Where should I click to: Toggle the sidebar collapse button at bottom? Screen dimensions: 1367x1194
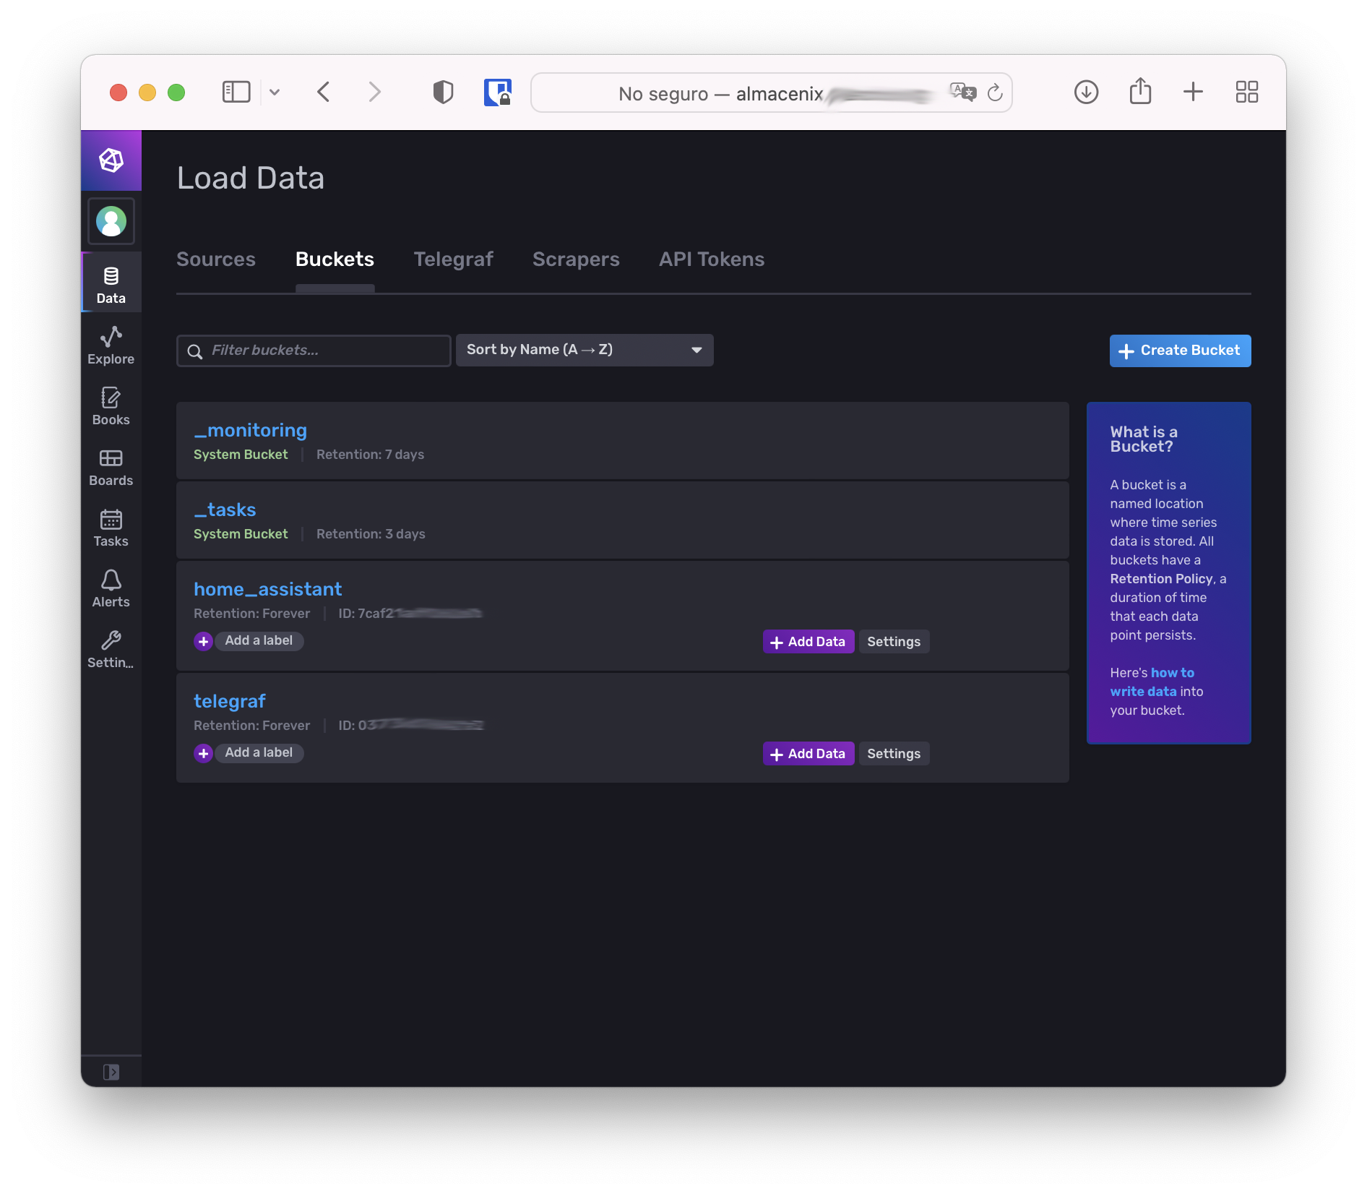(111, 1071)
